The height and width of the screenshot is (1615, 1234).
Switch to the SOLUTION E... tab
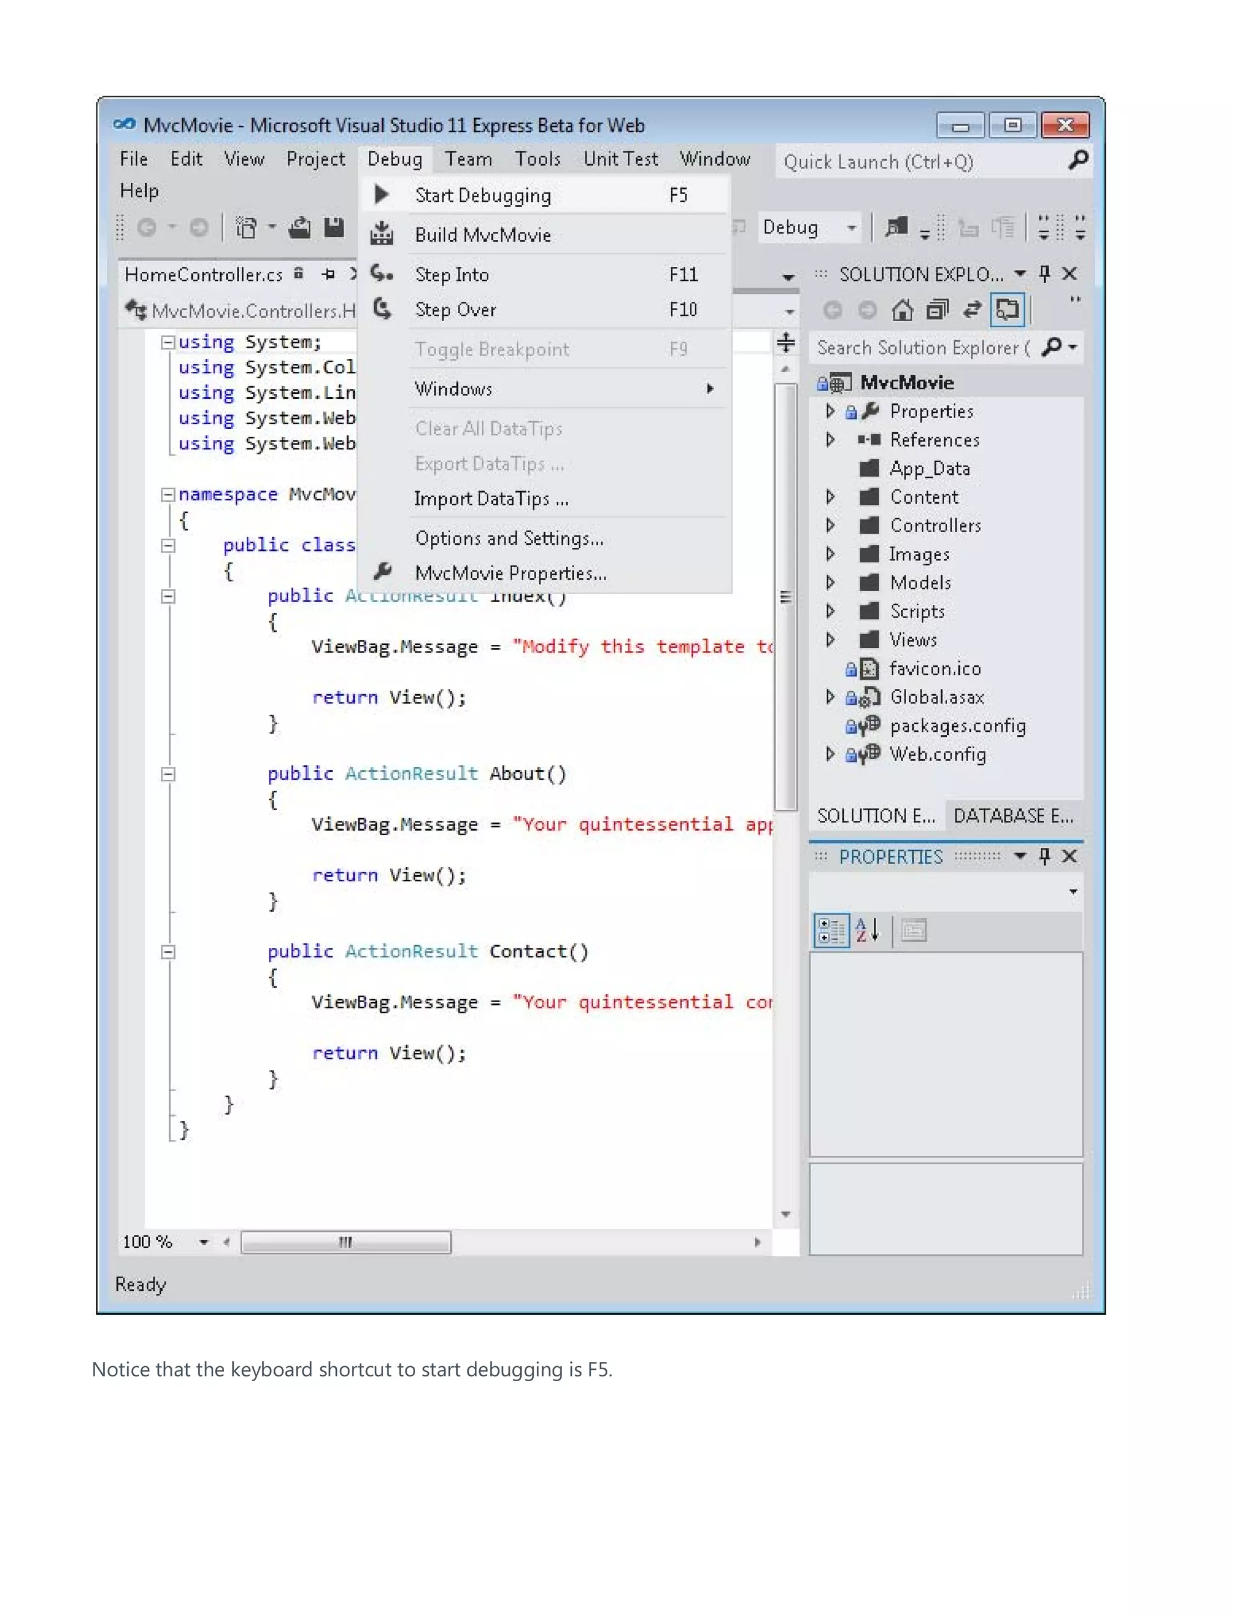(x=876, y=816)
